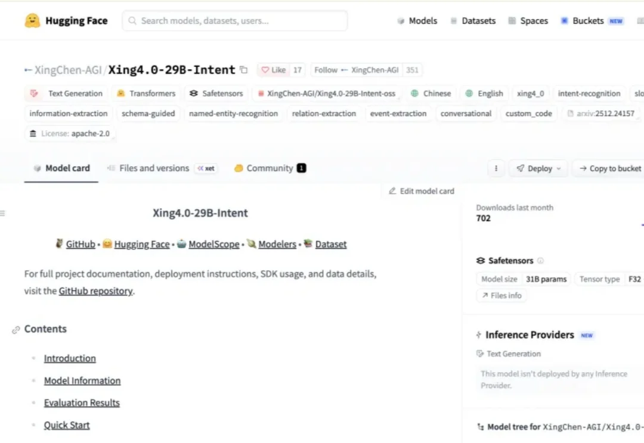The width and height of the screenshot is (644, 443).
Task: Open the three-dot more options menu
Action: [x=496, y=168]
